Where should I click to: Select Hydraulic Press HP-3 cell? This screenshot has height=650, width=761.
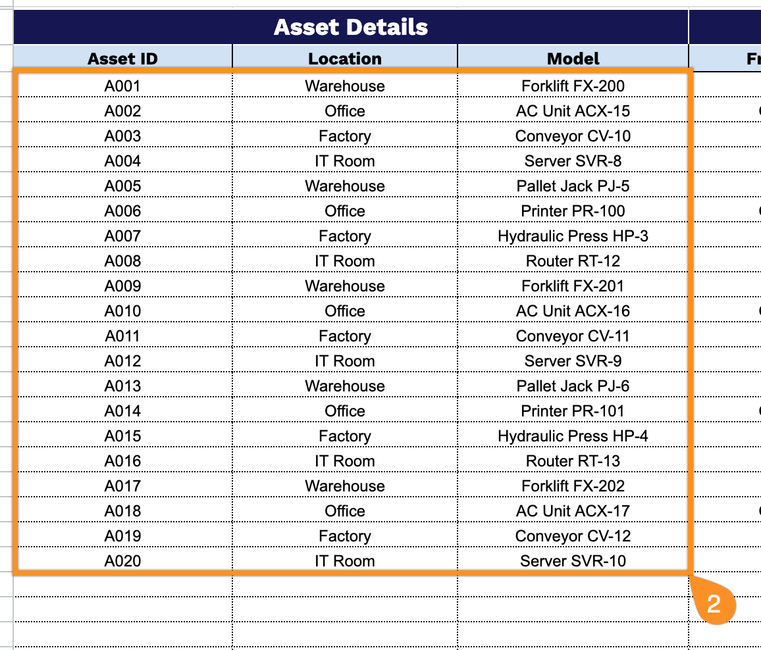pos(573,236)
